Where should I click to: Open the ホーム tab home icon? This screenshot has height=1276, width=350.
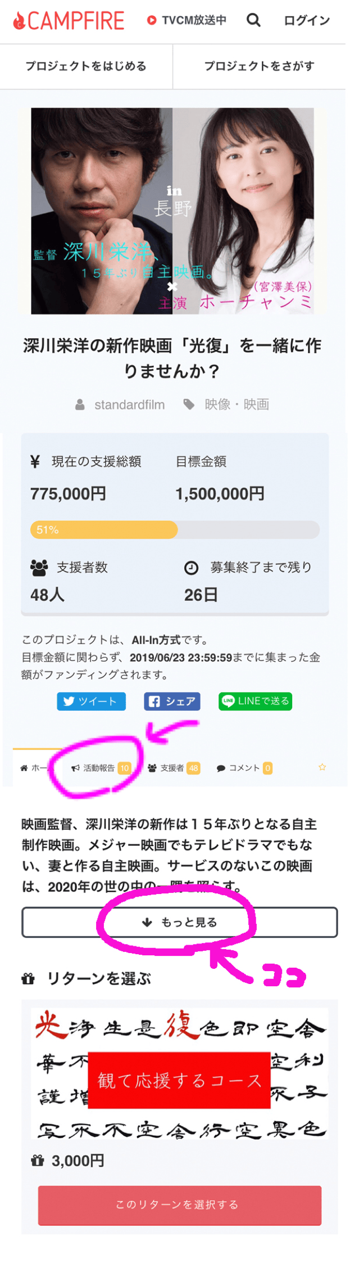(x=24, y=768)
